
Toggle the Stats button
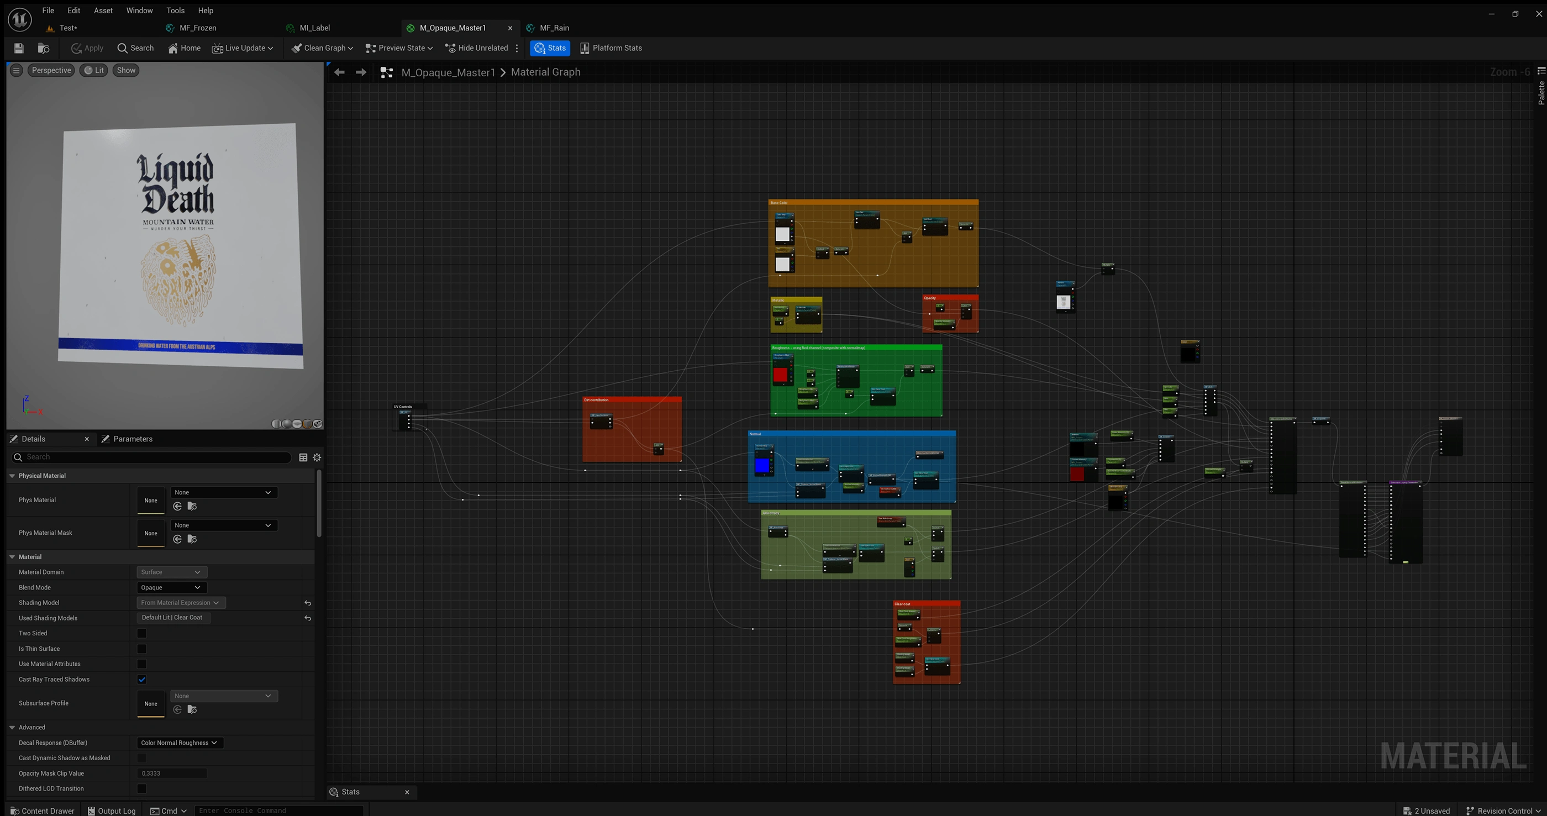coord(550,48)
